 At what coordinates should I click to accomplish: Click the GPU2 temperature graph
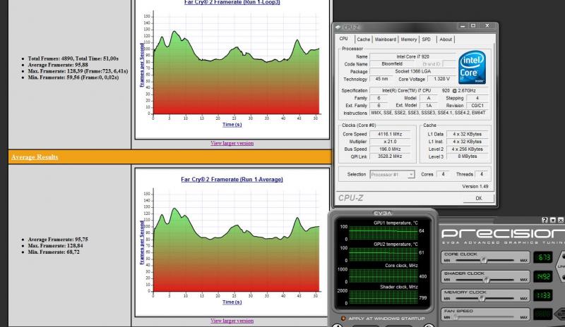[383, 254]
